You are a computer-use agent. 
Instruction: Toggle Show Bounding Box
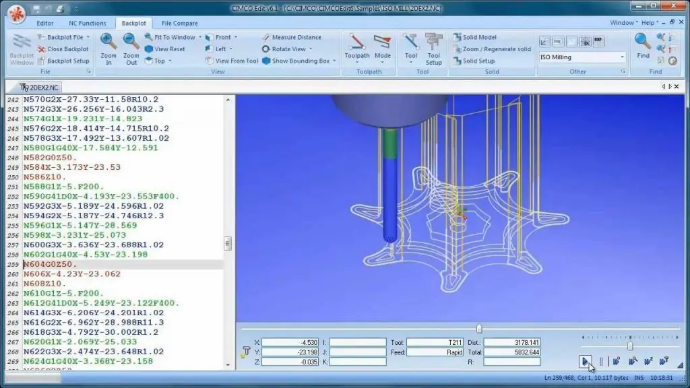tap(296, 61)
